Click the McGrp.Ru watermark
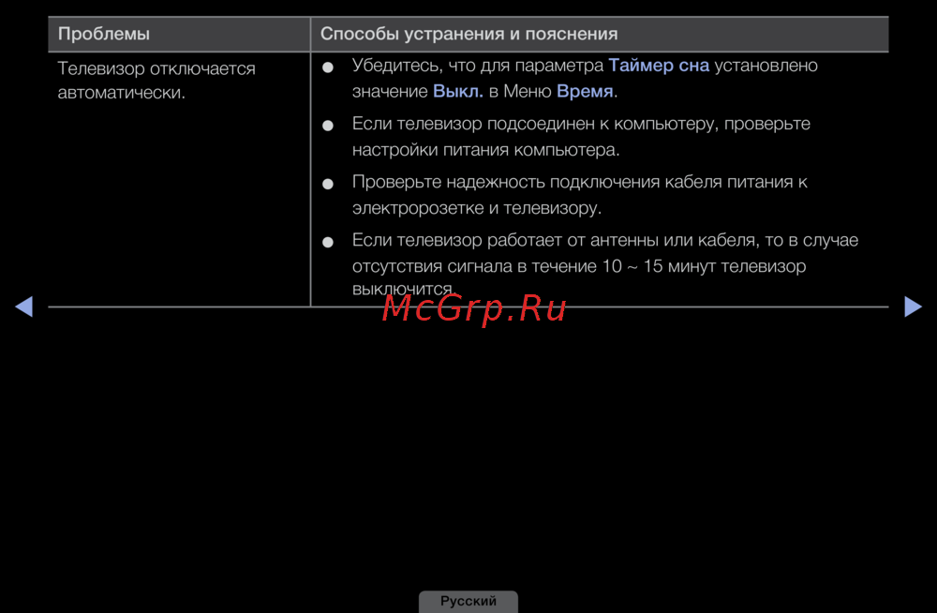This screenshot has height=613, width=937. [x=474, y=307]
